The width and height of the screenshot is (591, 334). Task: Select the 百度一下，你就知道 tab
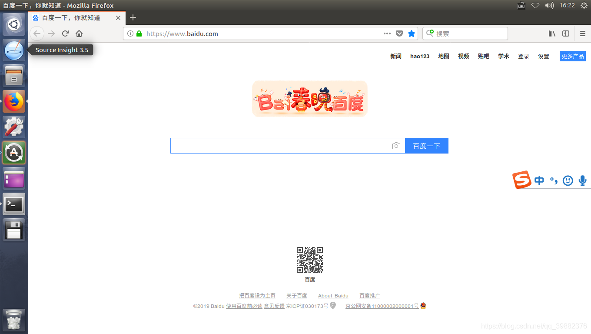point(77,18)
